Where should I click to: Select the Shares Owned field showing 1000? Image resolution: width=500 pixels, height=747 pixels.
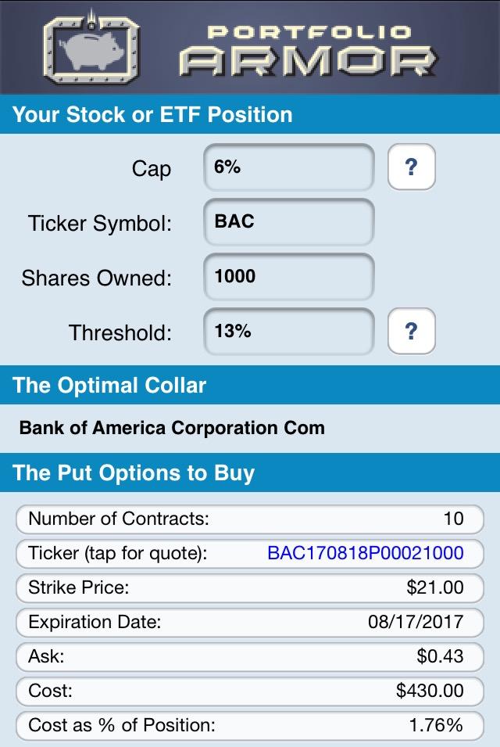pos(289,277)
